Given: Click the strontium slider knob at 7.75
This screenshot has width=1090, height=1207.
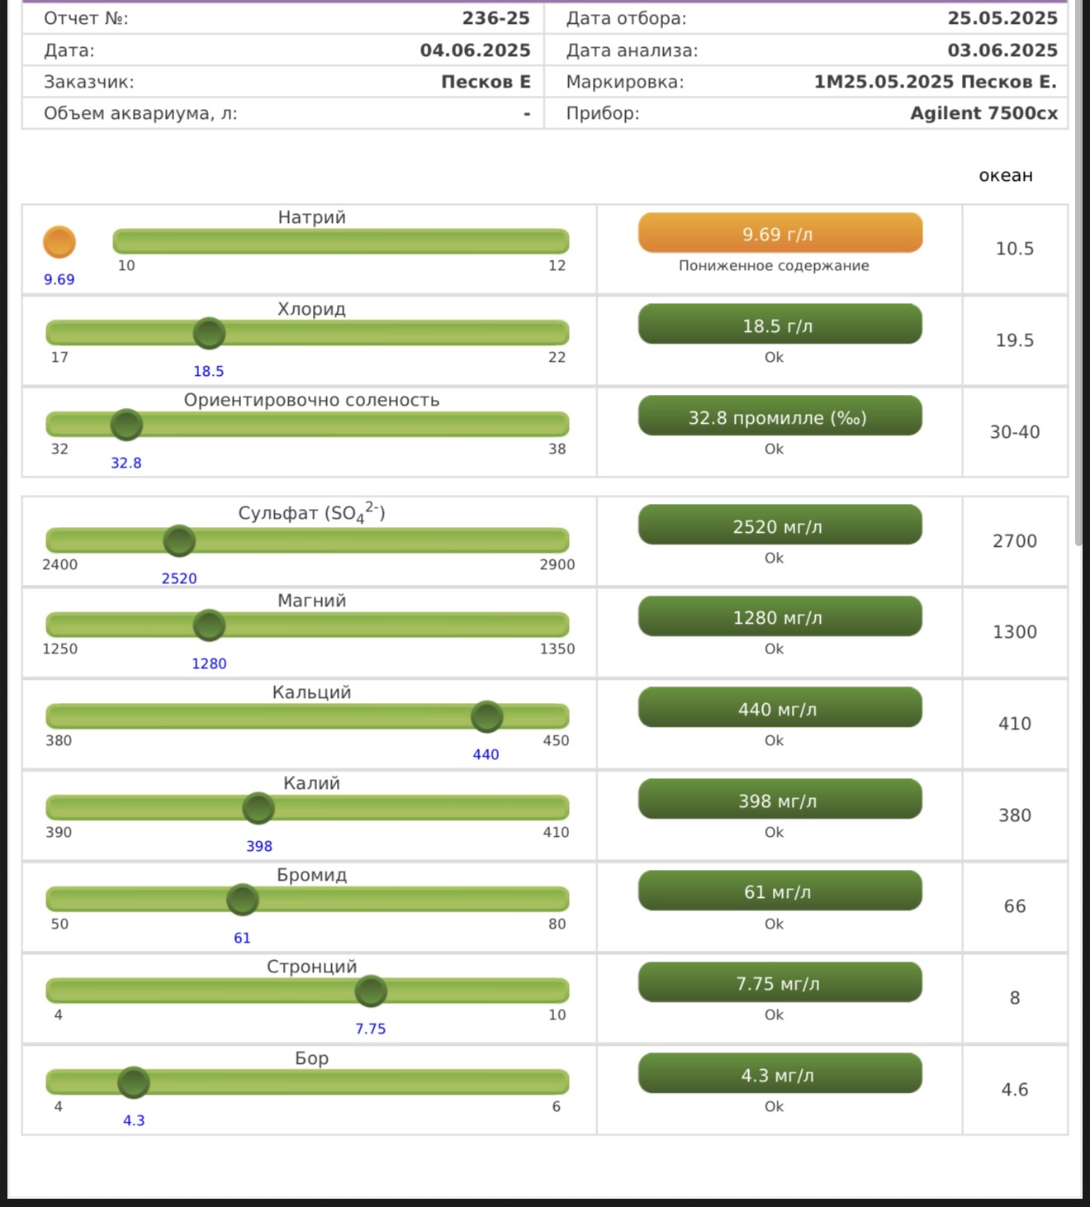Looking at the screenshot, I should click(x=371, y=991).
